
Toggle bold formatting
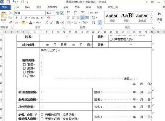(17, 18)
